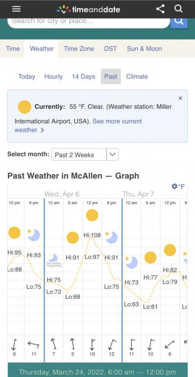
Task: Expand the Select month dropdown arrow
Action: click(x=112, y=155)
